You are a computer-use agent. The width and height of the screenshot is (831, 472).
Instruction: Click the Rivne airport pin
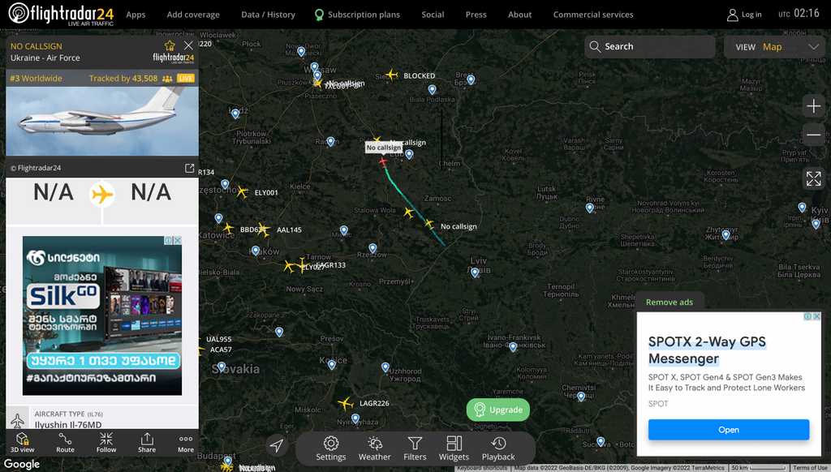click(x=589, y=208)
